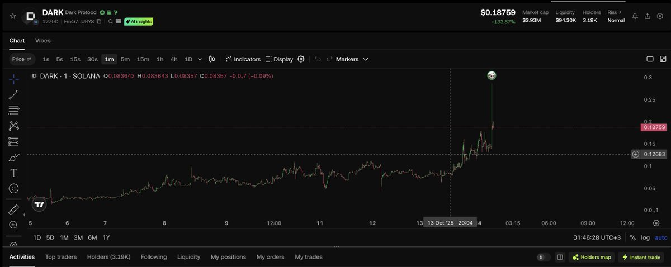
Task: Set chart range to 1M
Action: click(64, 238)
